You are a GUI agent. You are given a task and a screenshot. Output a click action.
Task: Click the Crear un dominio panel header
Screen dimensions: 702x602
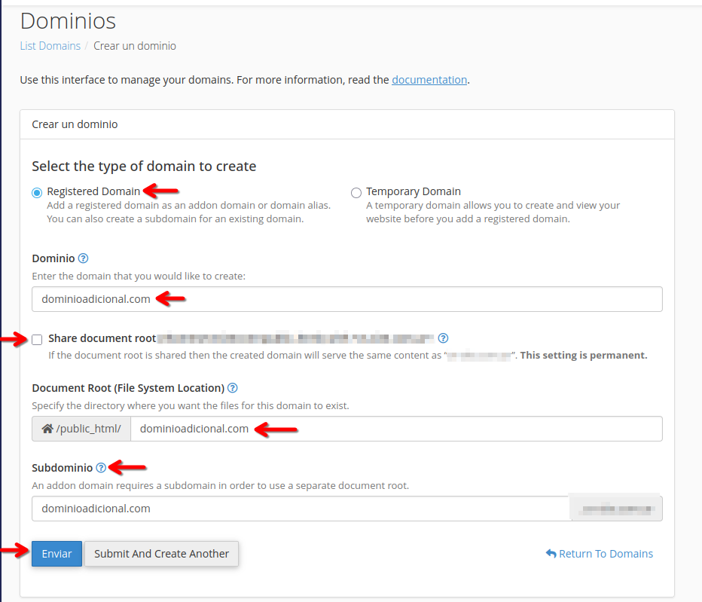[x=347, y=124]
